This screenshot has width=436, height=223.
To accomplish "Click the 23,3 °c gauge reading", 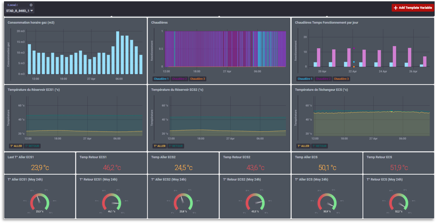I will 40,211.
